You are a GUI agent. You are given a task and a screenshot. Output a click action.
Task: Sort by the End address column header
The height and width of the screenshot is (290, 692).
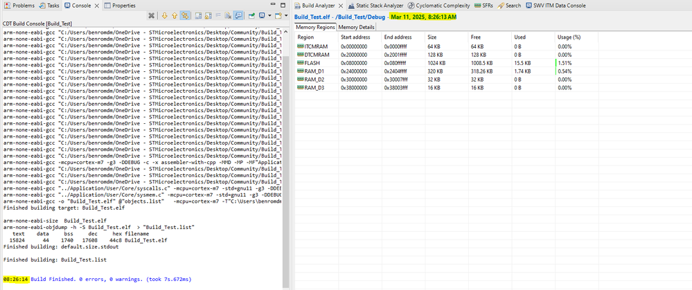tap(403, 37)
